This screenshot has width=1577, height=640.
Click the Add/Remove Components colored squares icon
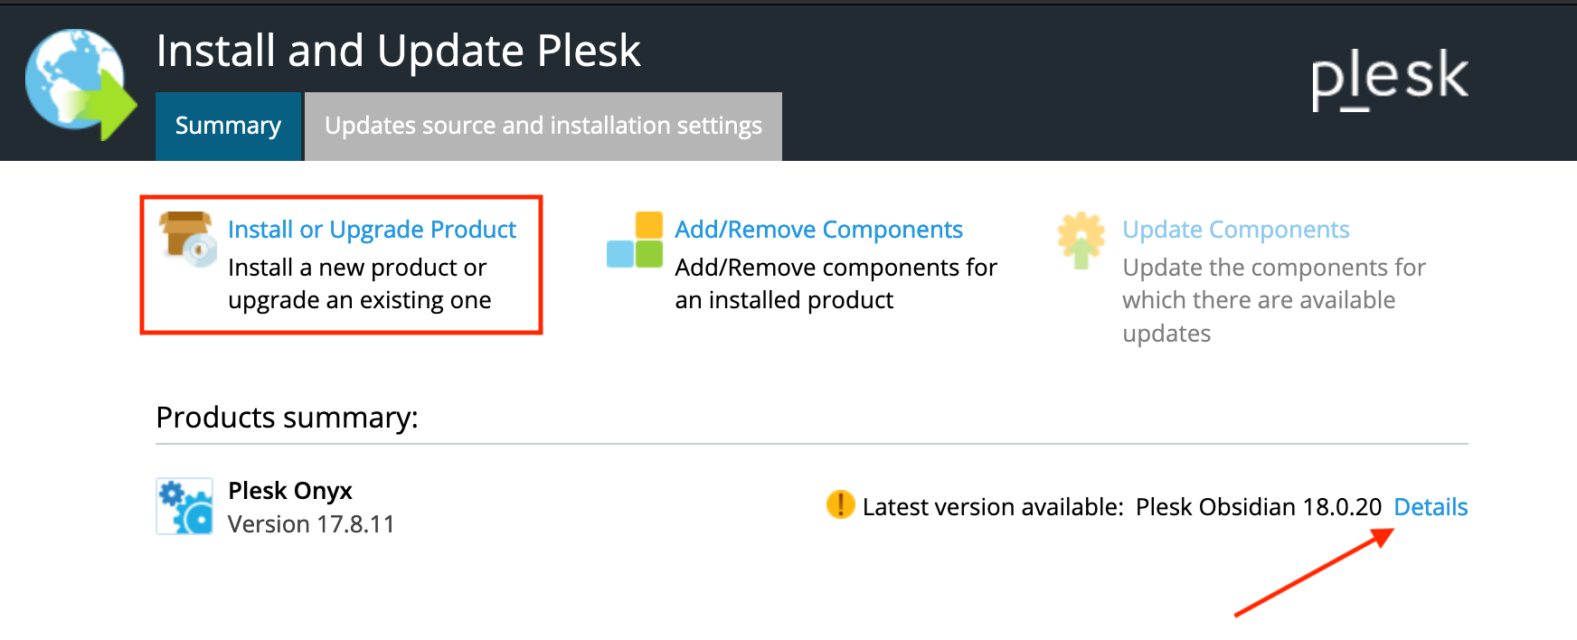click(x=635, y=240)
